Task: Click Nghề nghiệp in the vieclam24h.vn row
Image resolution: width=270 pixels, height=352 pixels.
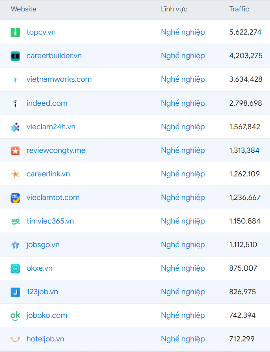Action: click(x=183, y=127)
